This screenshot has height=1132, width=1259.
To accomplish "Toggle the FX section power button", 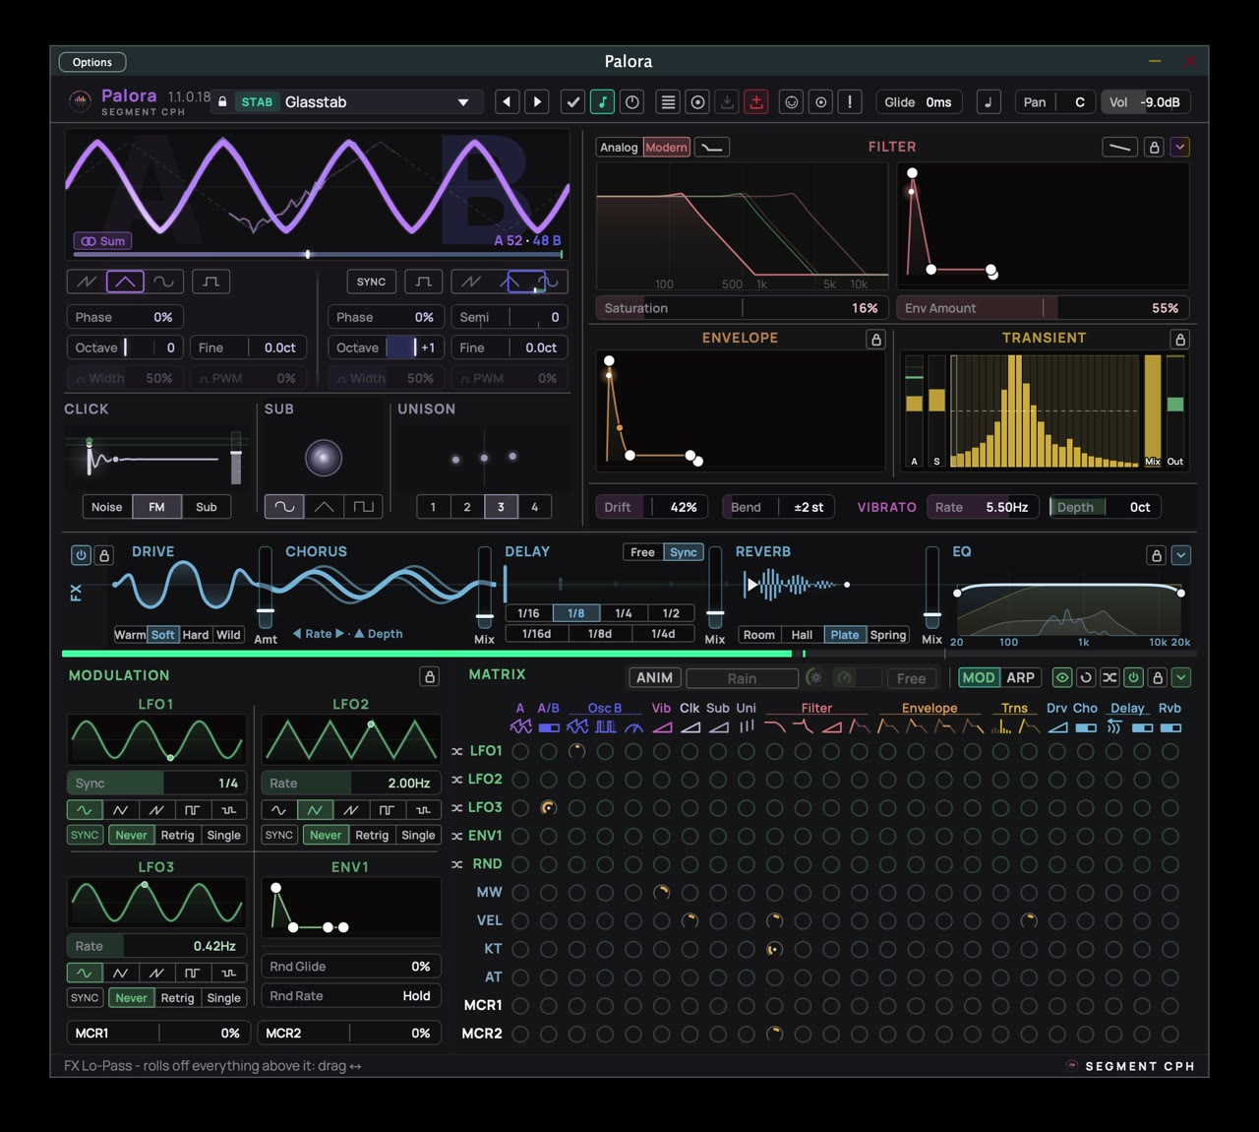I will click(81, 555).
